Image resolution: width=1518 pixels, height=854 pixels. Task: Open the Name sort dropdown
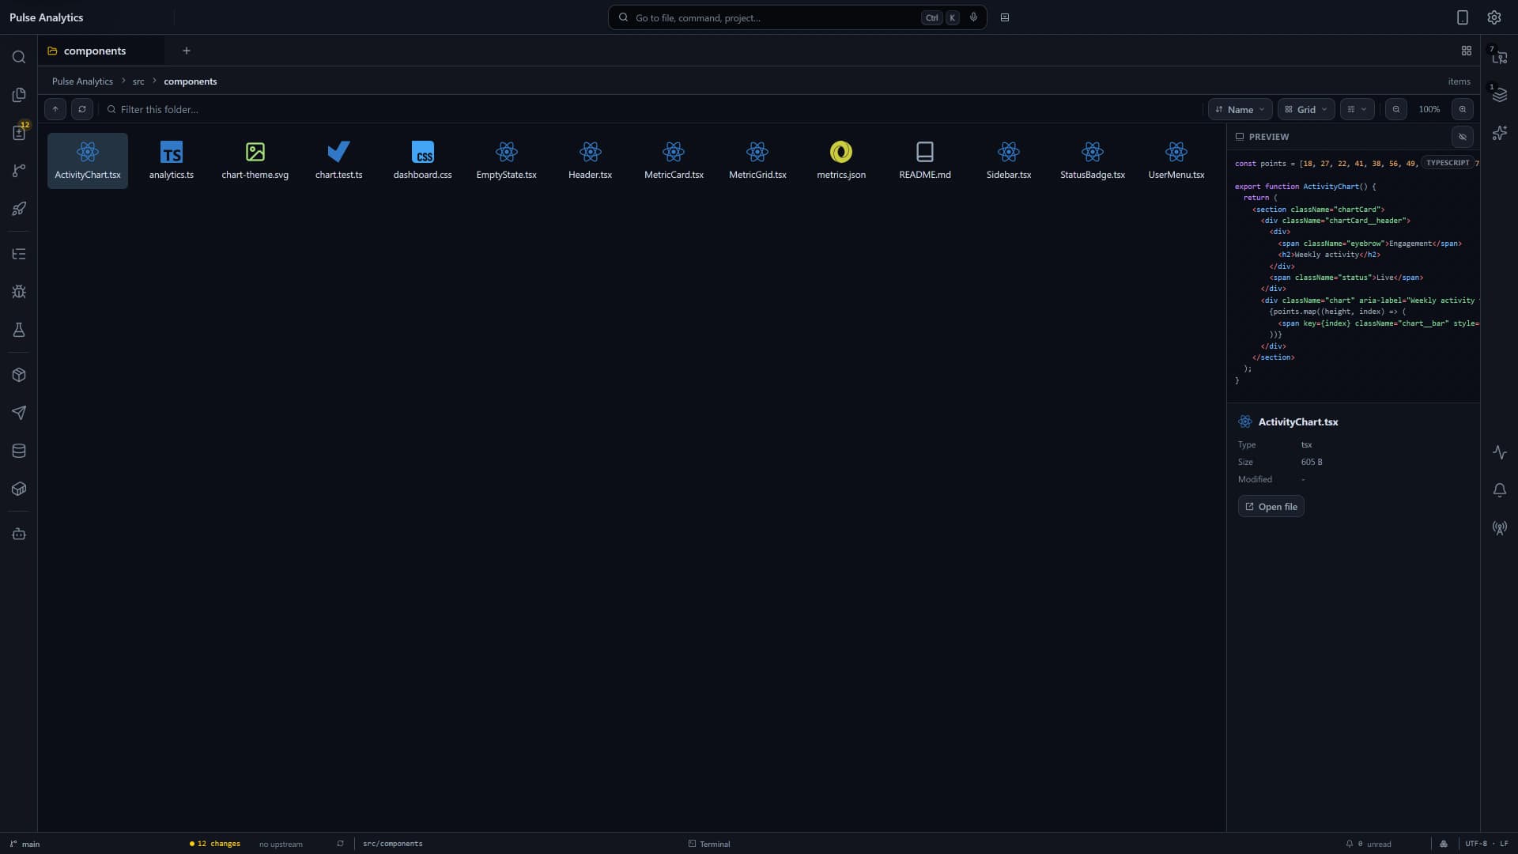click(x=1240, y=109)
